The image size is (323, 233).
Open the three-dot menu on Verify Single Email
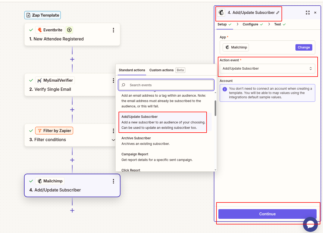(x=113, y=80)
